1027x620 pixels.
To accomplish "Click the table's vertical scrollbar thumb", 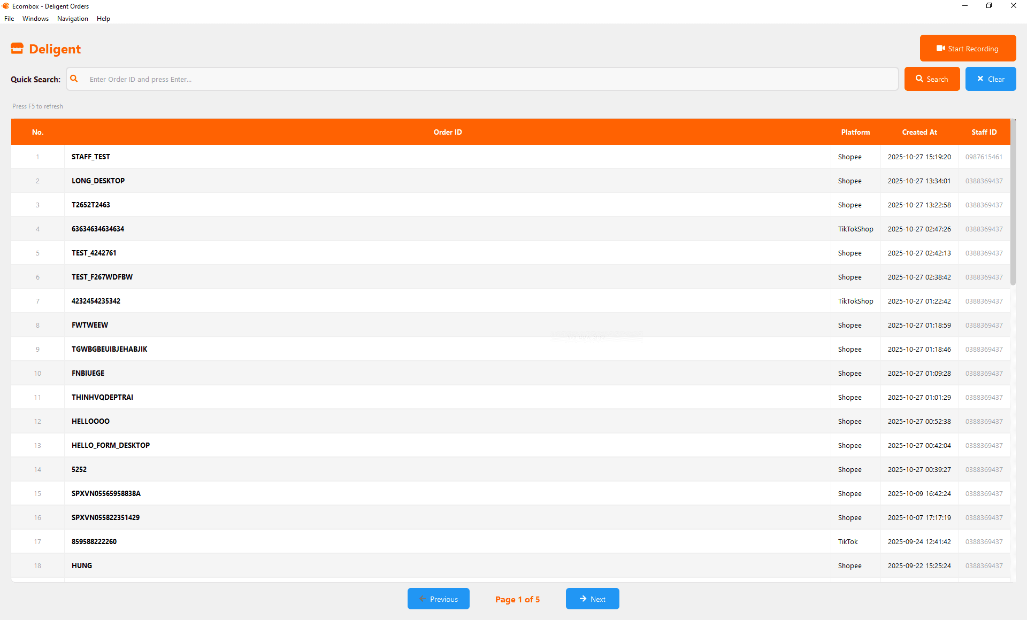I will click(1013, 203).
